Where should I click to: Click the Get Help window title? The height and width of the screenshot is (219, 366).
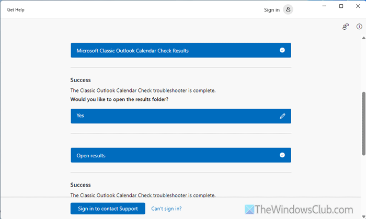pyautogui.click(x=16, y=10)
